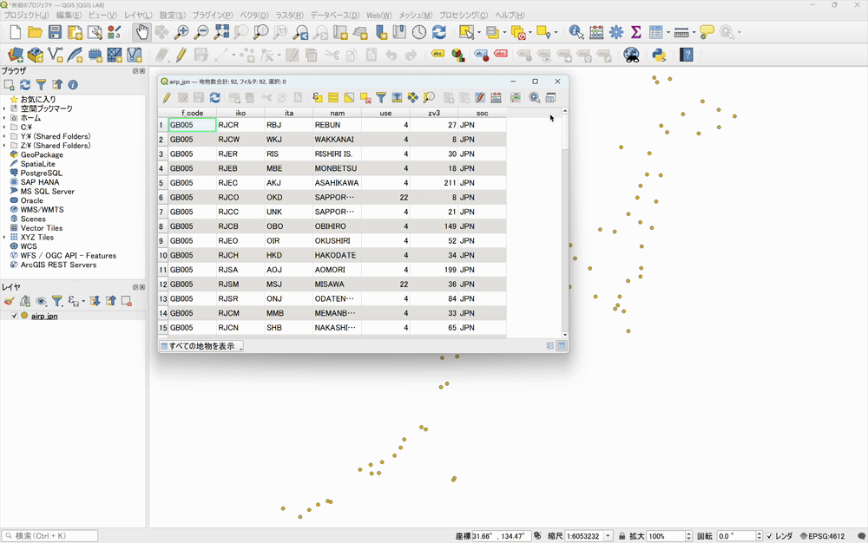The image size is (868, 543).
Task: Open the プロジェクト menu
Action: pyautogui.click(x=26, y=15)
